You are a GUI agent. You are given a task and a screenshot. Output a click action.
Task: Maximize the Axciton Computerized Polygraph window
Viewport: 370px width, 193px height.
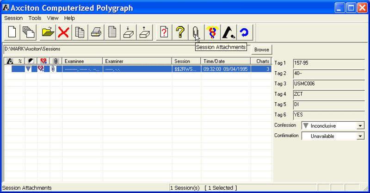click(x=351, y=8)
